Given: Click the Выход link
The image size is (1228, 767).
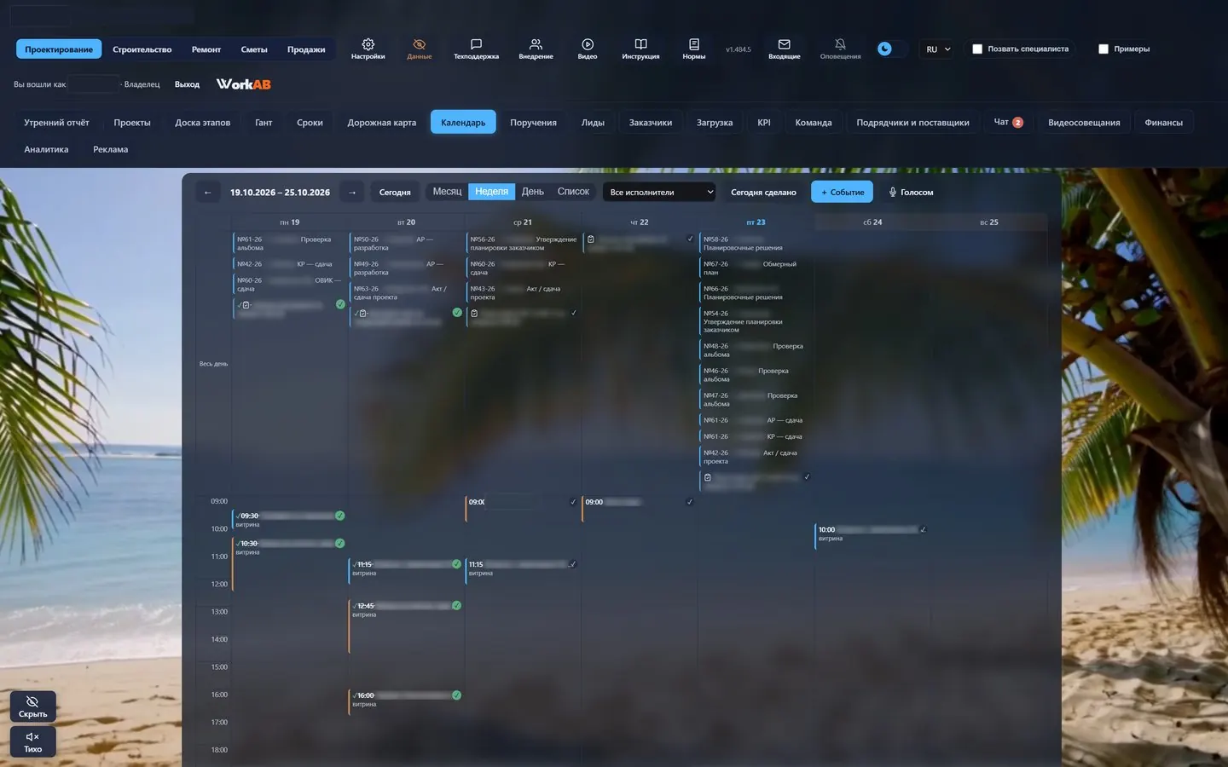Looking at the screenshot, I should tap(187, 84).
